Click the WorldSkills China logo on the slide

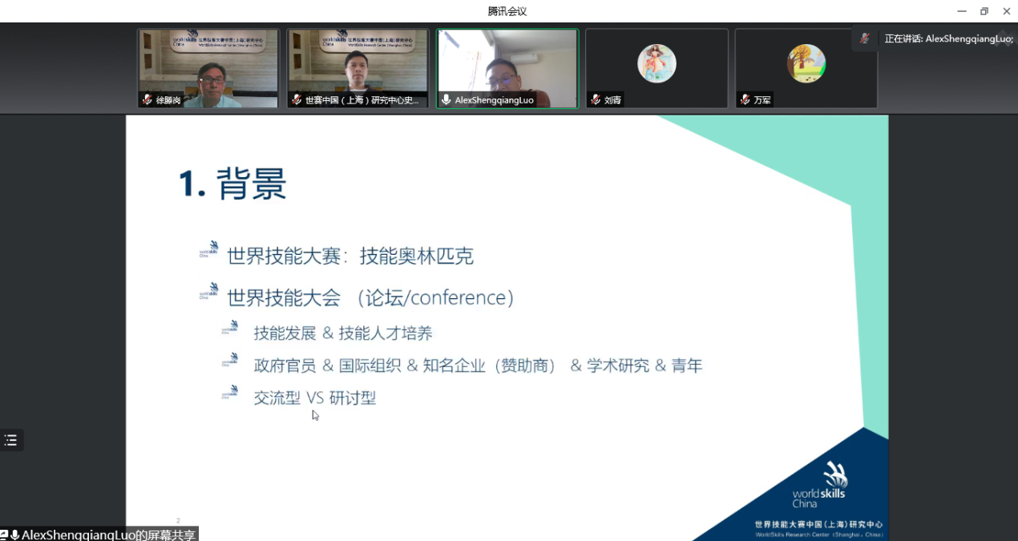(819, 484)
